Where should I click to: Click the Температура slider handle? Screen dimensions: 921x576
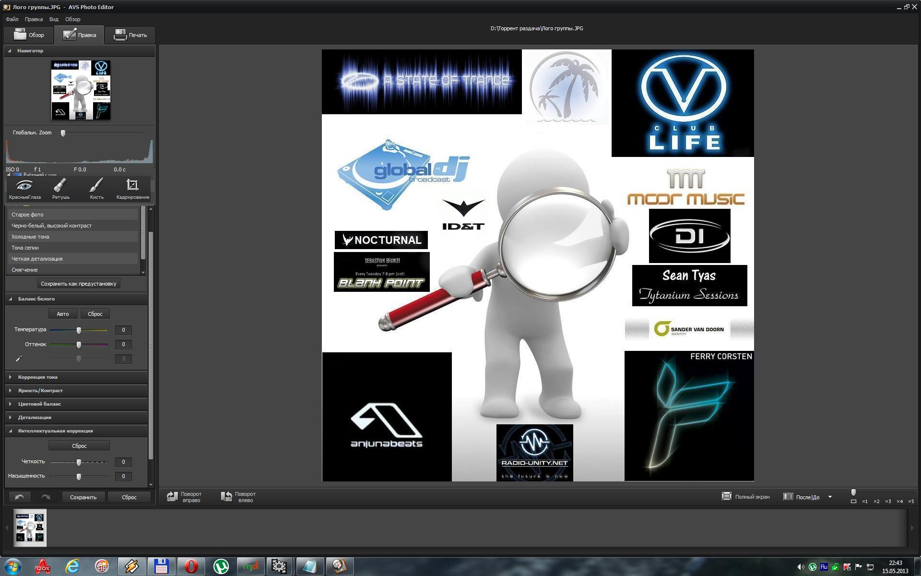(x=79, y=330)
